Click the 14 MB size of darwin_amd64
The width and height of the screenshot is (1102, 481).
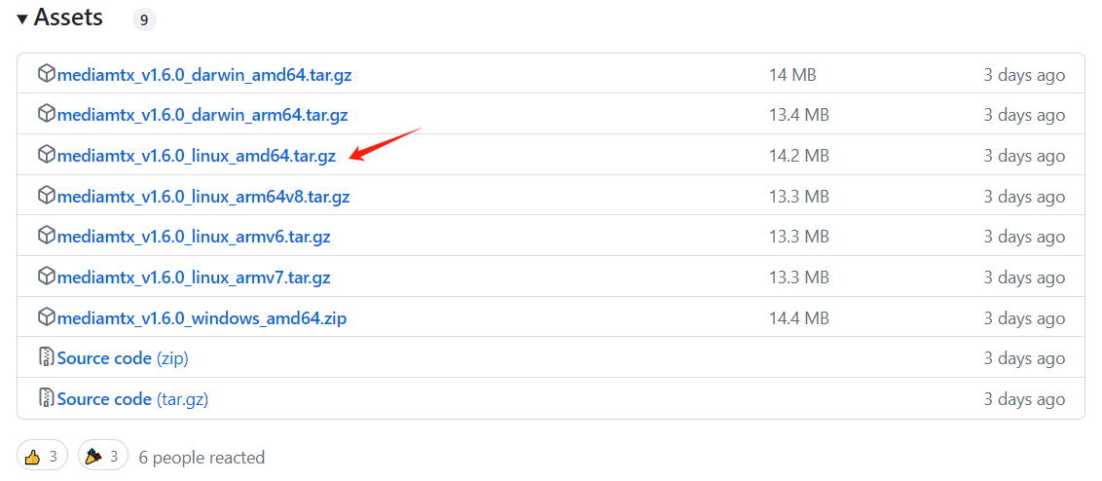click(792, 75)
